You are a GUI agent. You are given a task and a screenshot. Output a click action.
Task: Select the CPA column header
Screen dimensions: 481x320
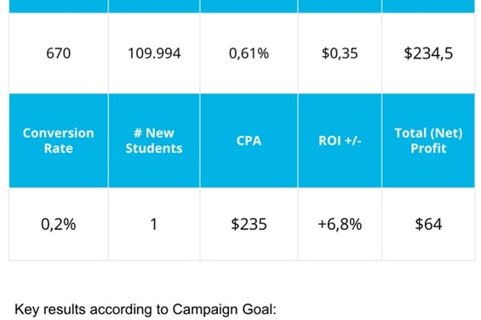(249, 140)
